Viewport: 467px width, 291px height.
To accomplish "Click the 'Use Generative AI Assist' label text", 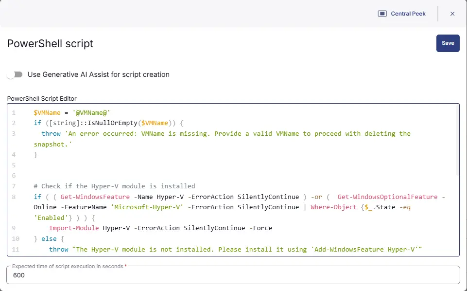I will (x=98, y=74).
